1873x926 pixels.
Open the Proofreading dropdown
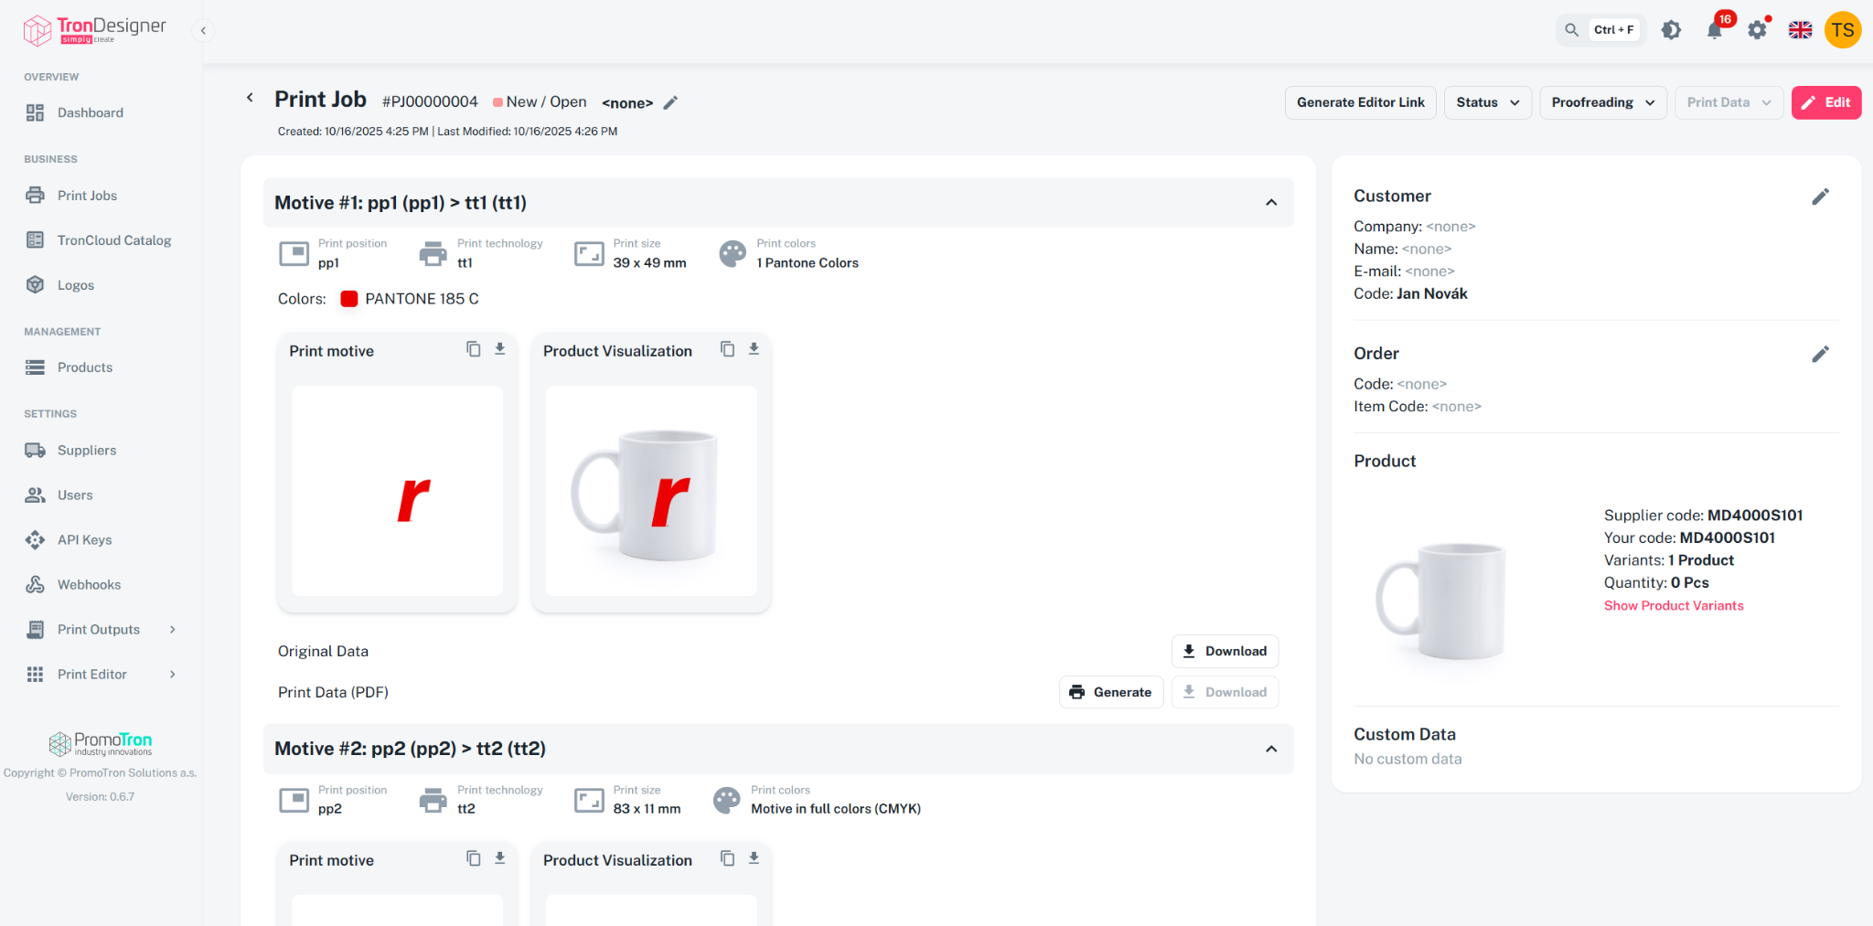(1603, 102)
